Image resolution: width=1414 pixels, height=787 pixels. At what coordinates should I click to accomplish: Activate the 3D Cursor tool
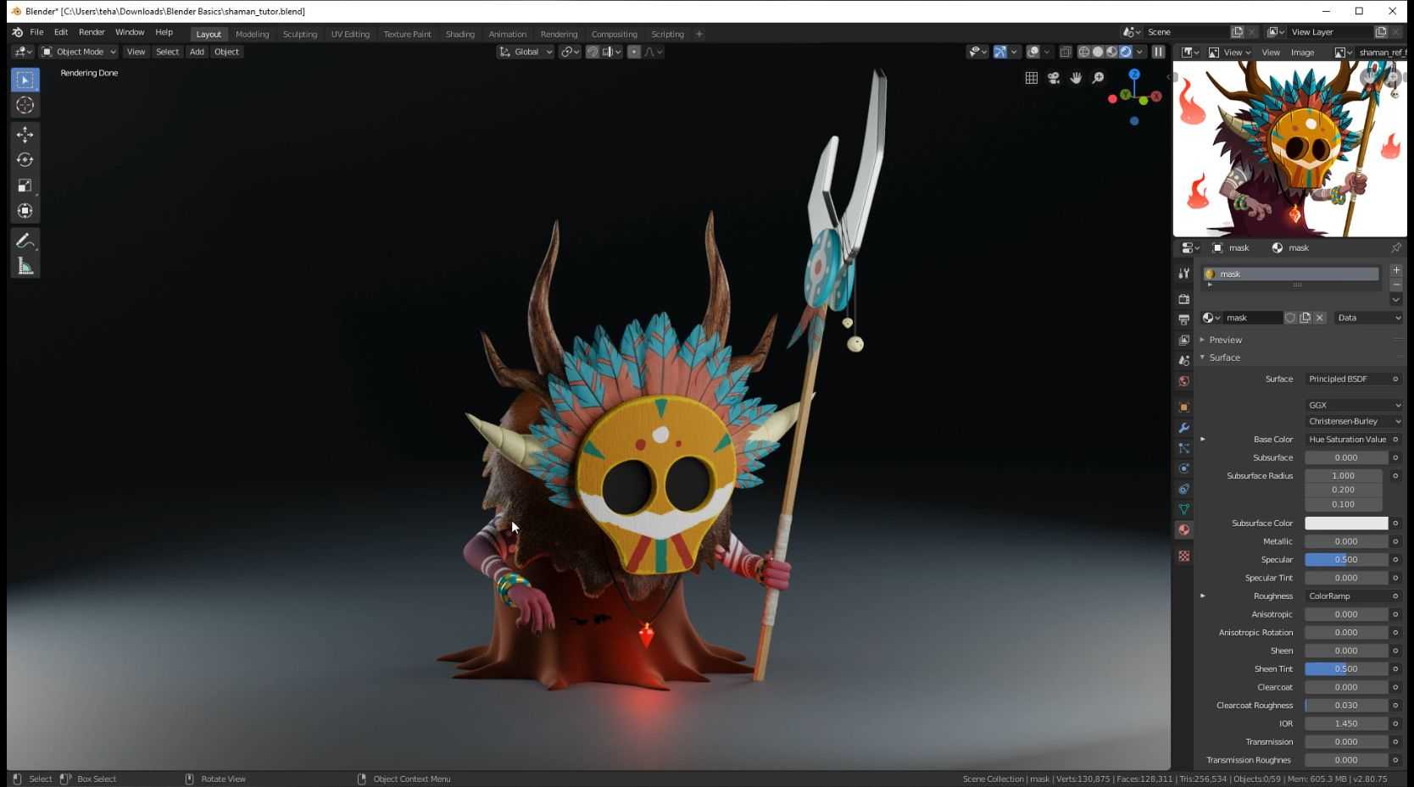(x=25, y=105)
